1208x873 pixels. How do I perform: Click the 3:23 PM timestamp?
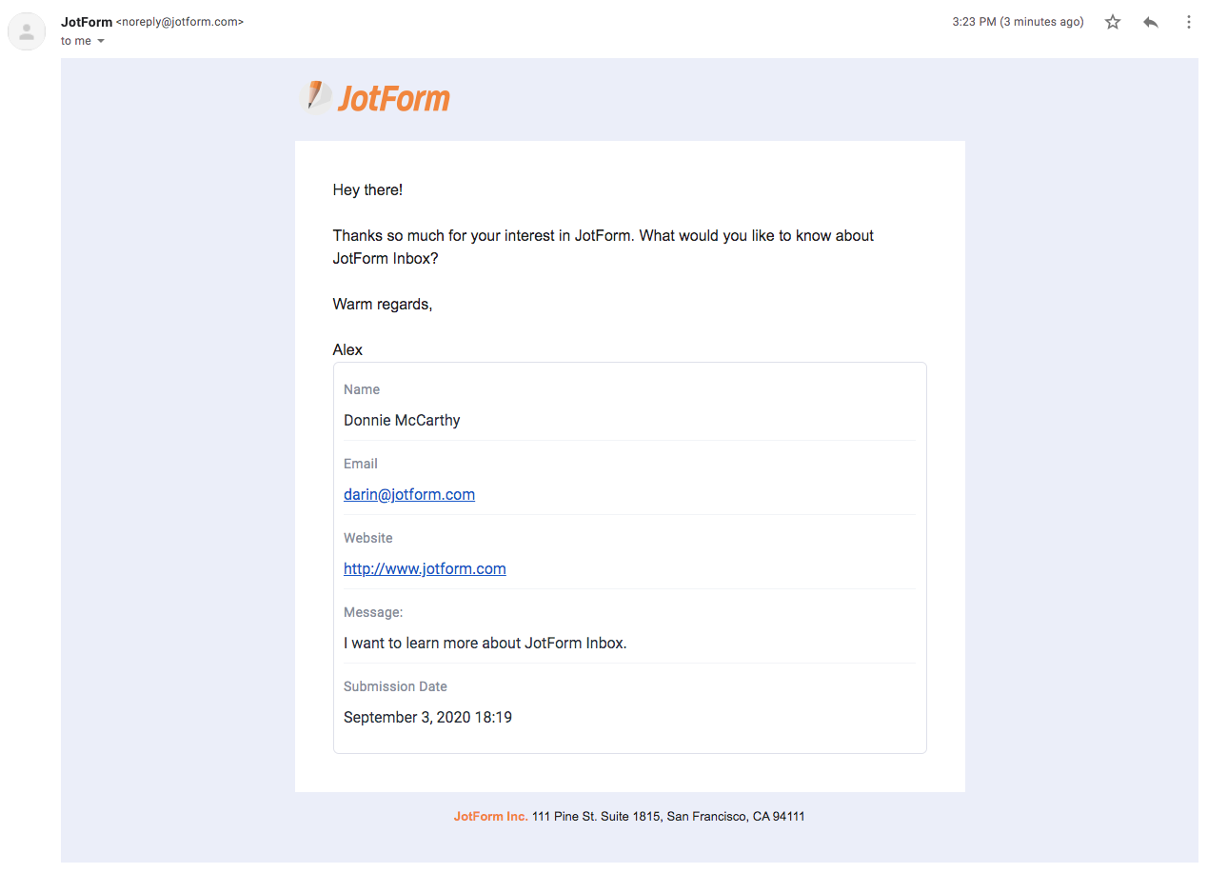coord(1018,22)
